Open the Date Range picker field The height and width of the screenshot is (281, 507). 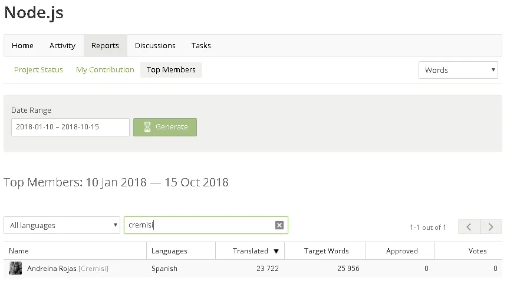pyautogui.click(x=70, y=127)
